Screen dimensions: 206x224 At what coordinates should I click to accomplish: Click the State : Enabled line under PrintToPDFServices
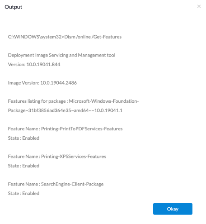[x=23, y=138]
